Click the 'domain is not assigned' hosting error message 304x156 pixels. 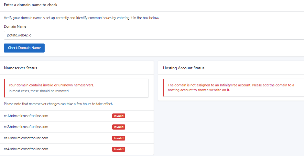pos(231,88)
